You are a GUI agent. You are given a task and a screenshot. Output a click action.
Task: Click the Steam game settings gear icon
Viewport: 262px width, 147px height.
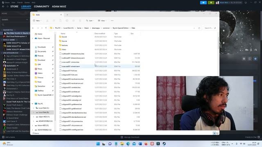pos(244,59)
